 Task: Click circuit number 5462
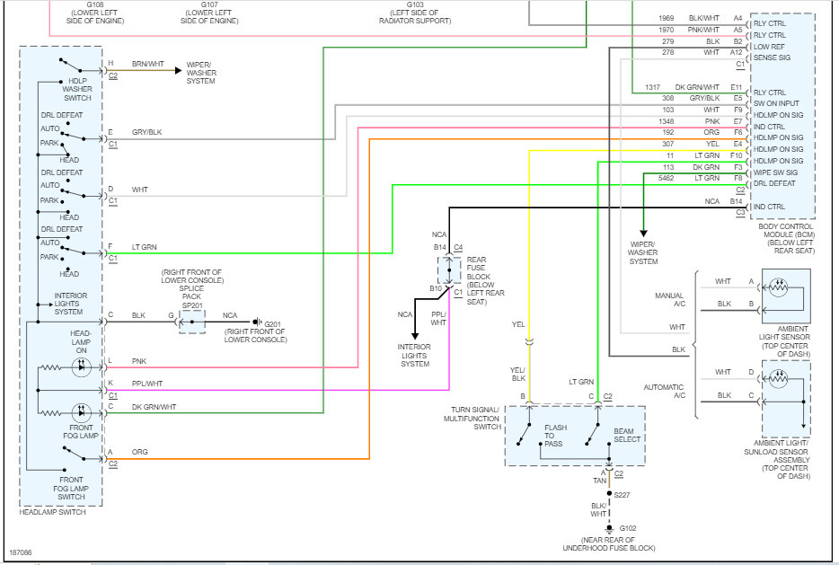667,178
